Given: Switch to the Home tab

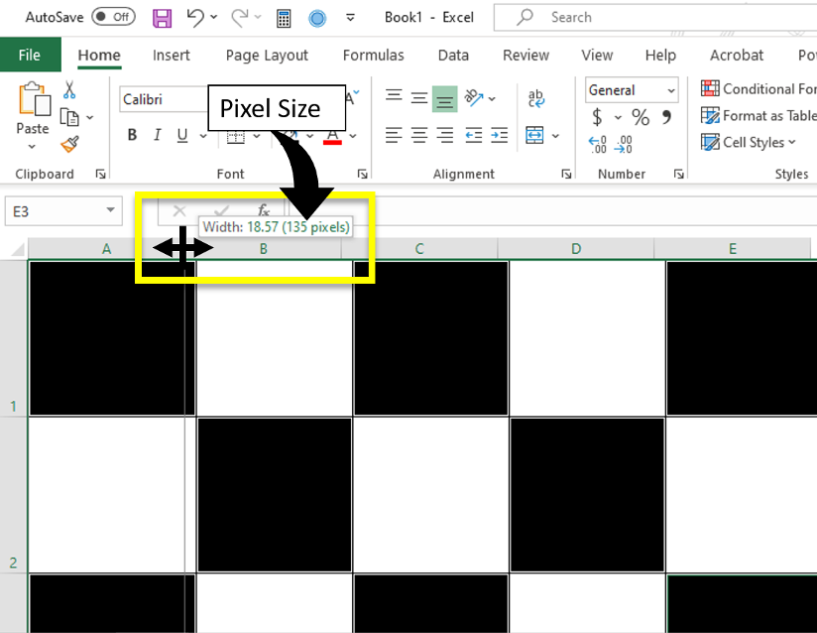Looking at the screenshot, I should coord(99,56).
